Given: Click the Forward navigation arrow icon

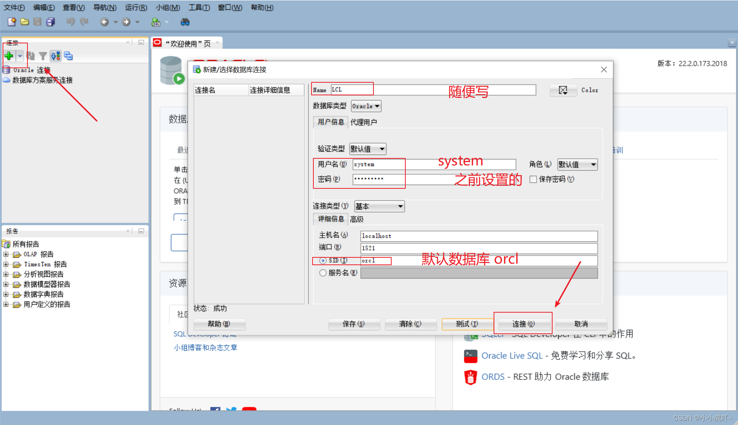Looking at the screenshot, I should click(126, 22).
